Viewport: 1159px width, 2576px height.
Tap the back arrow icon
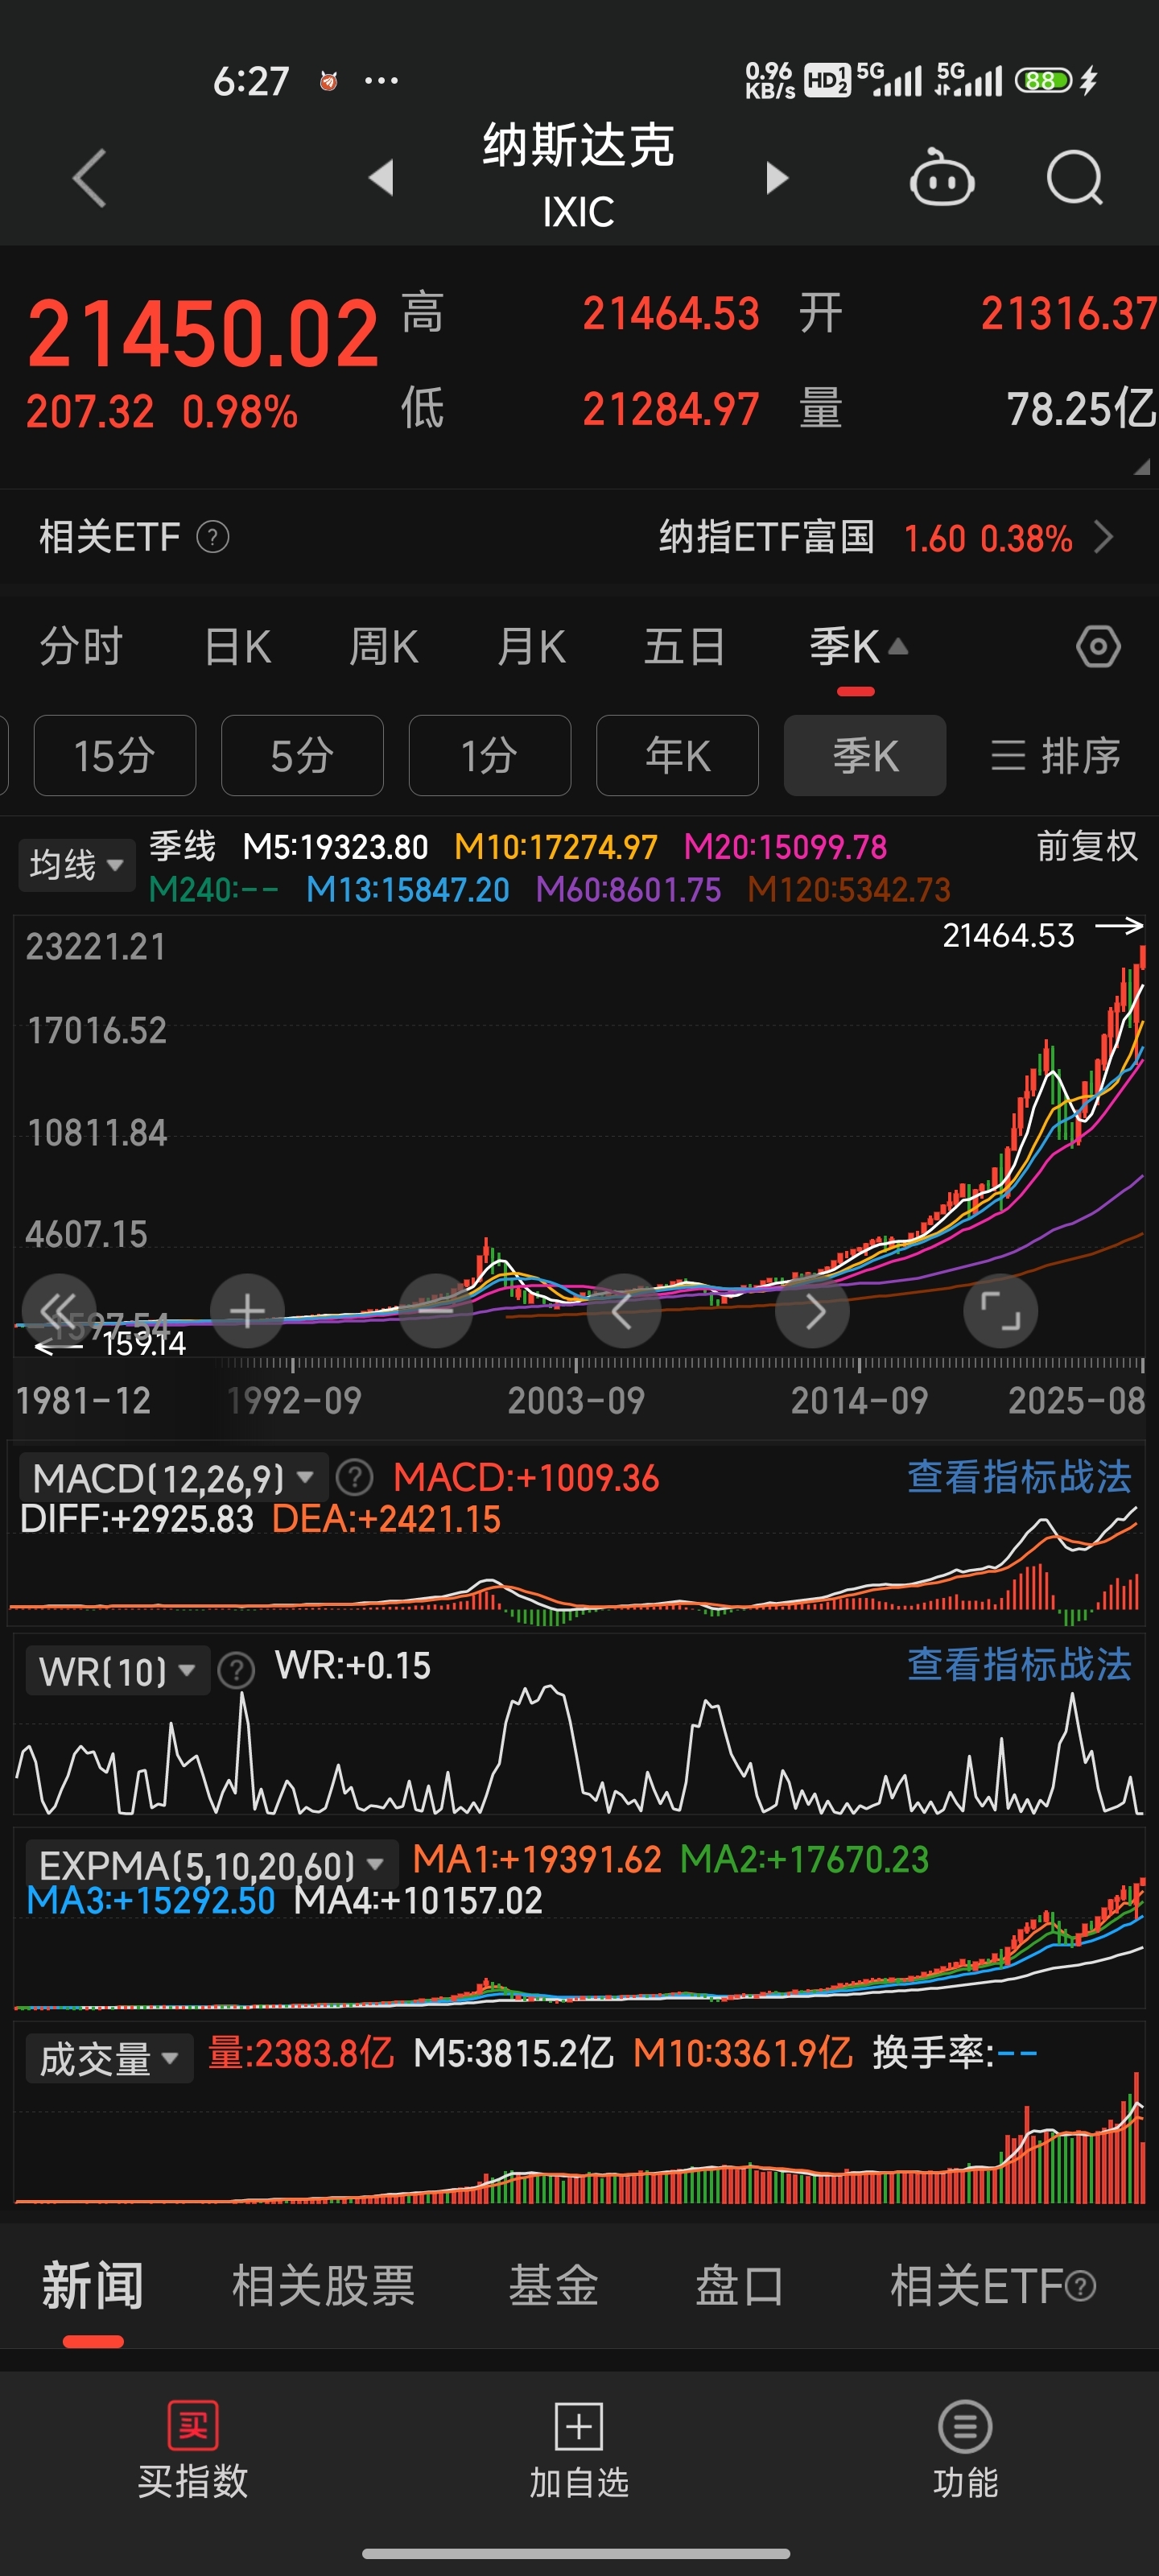click(90, 178)
